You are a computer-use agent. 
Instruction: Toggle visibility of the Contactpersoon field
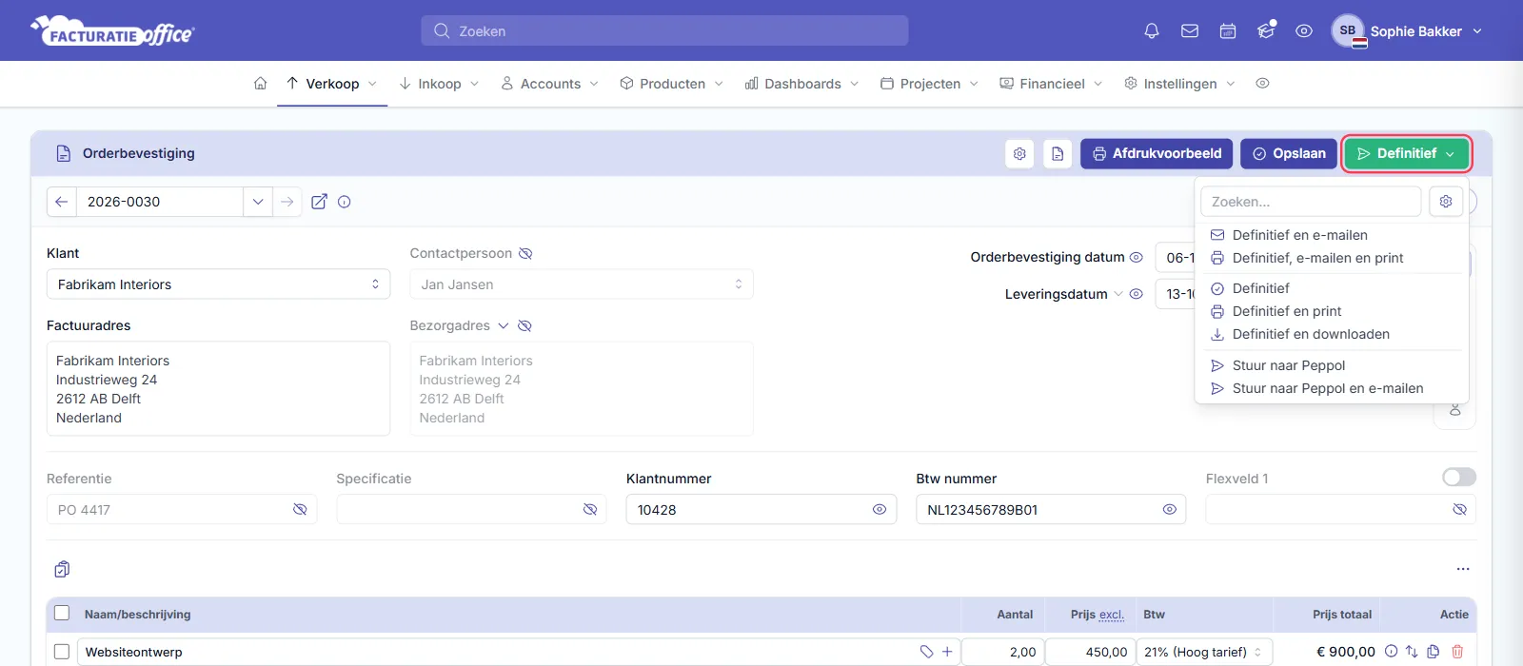tap(525, 253)
